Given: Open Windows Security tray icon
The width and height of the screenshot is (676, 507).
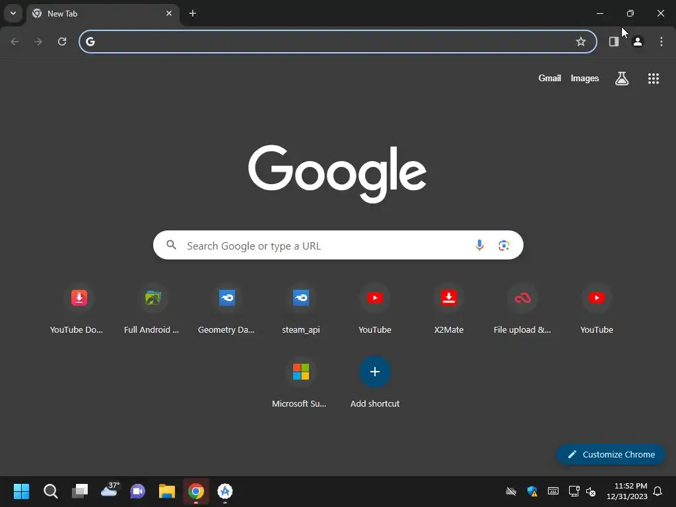Looking at the screenshot, I should click(x=533, y=491).
